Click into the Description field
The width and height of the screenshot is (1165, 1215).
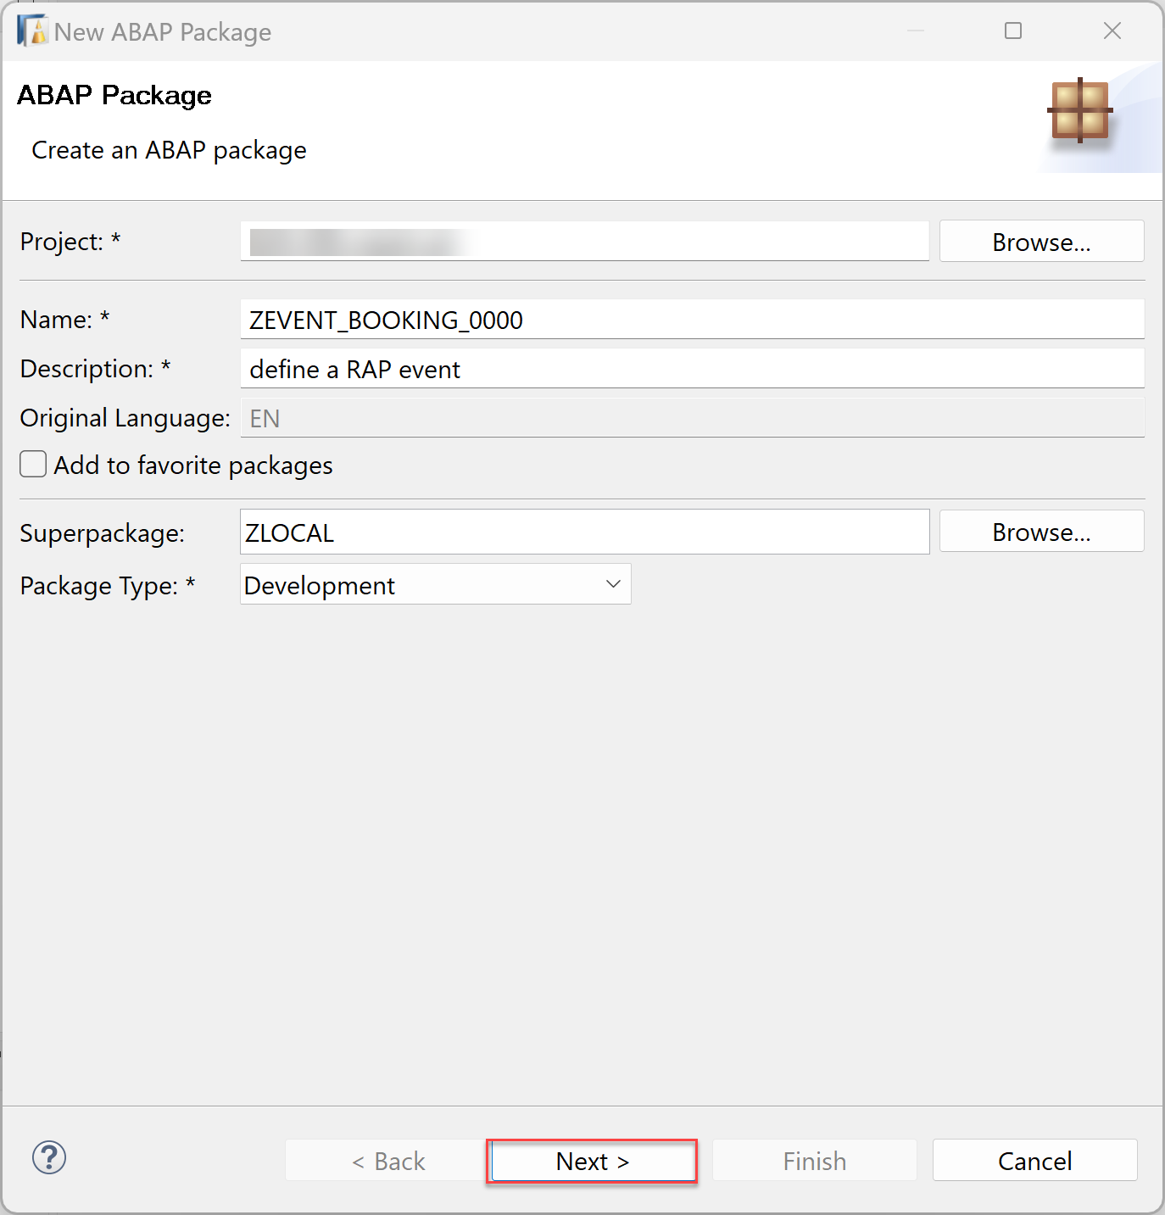pos(692,369)
